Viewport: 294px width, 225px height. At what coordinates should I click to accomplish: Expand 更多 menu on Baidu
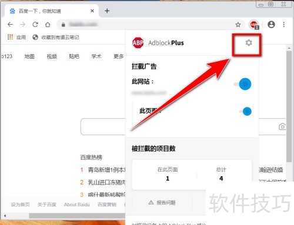click(x=119, y=56)
